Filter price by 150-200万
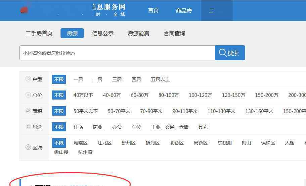 coord(267,95)
